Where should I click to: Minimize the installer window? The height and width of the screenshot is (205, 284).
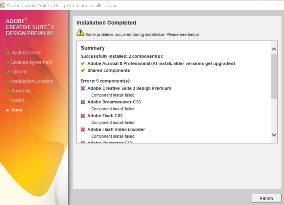pos(242,5)
